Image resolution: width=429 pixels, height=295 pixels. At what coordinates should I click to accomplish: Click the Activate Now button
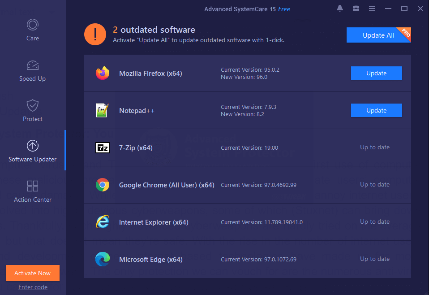click(33, 273)
